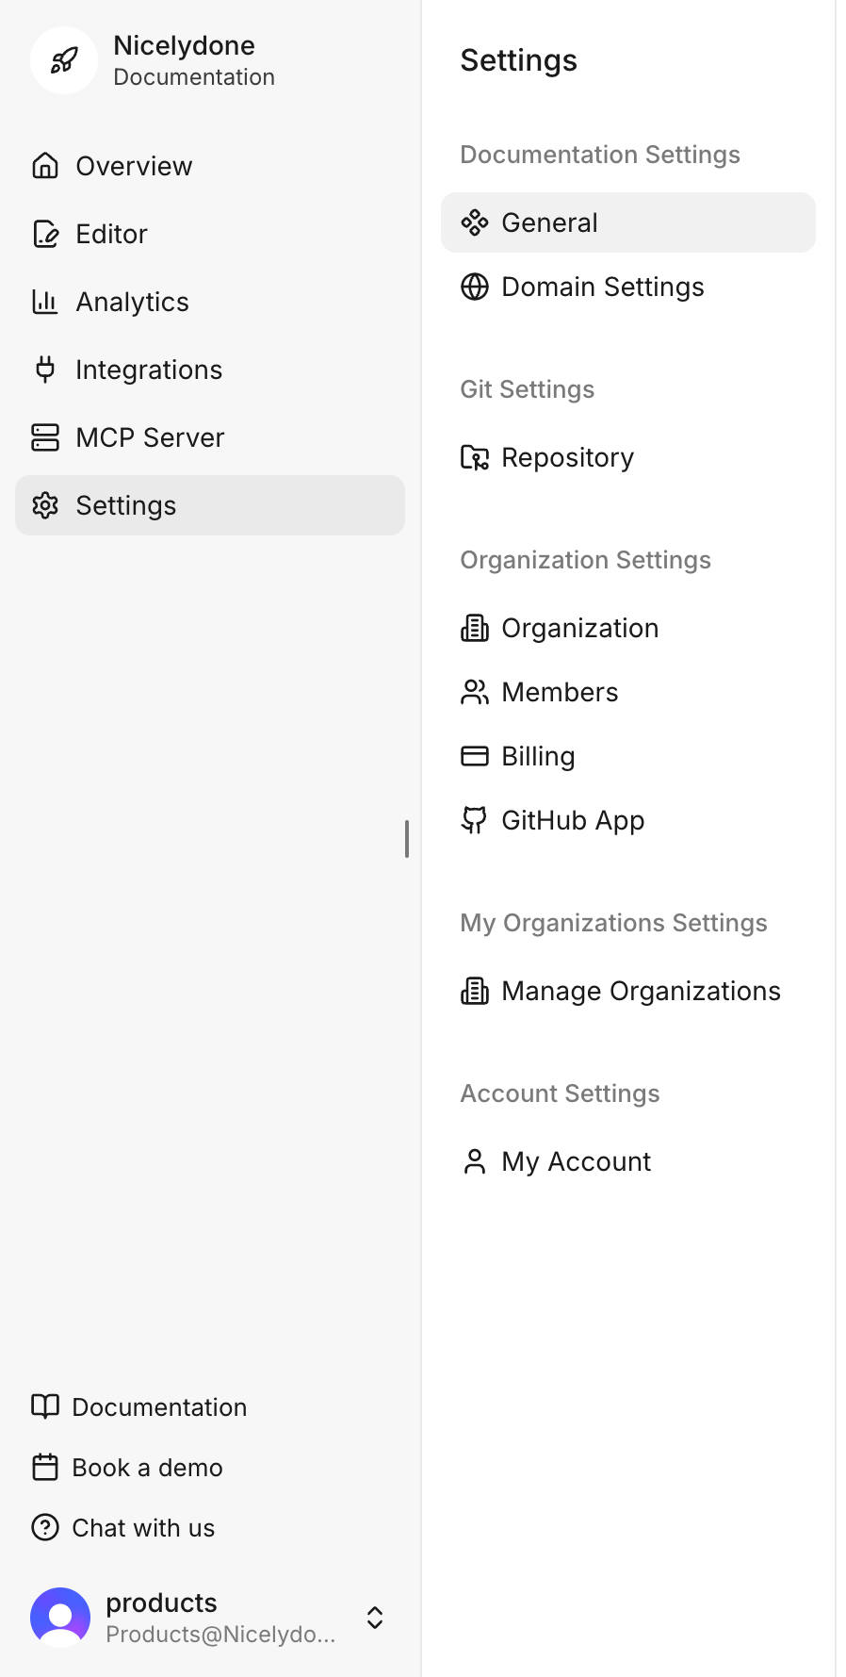Open Analytics via the bar chart icon
The image size is (846, 1677).
[45, 302]
